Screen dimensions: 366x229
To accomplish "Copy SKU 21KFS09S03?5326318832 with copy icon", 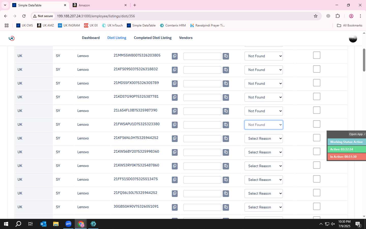I will pos(175,70).
